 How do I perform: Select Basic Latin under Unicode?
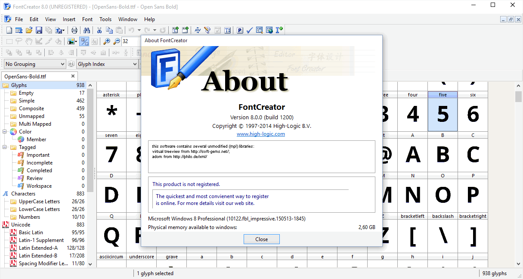[x=31, y=232]
